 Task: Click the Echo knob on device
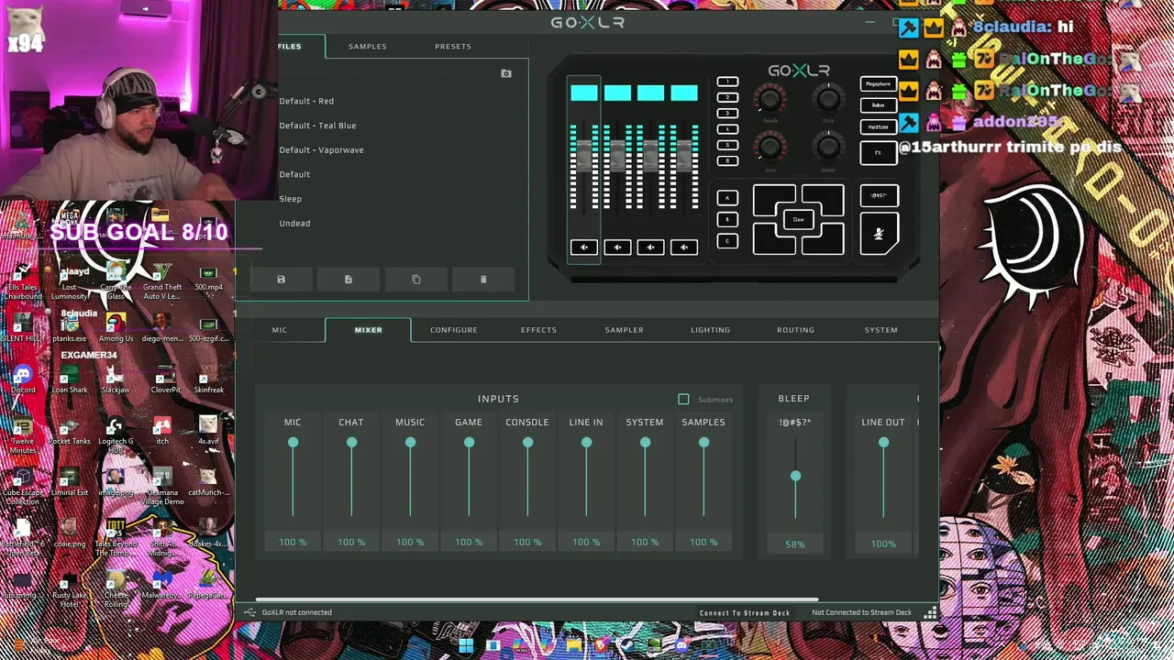tap(770, 147)
